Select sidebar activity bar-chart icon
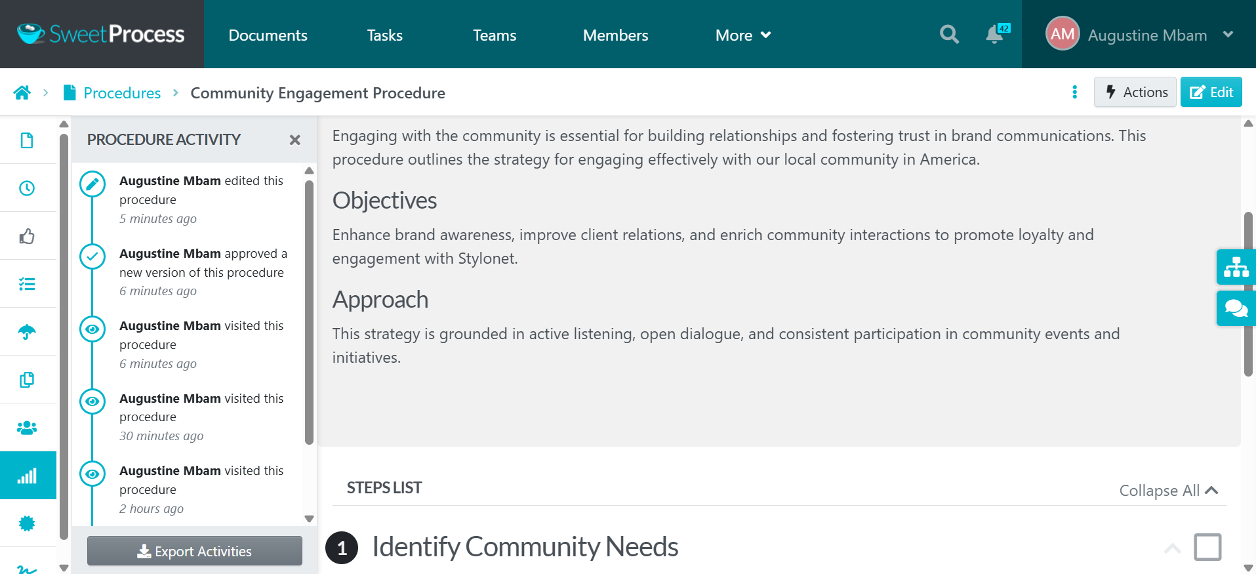This screenshot has width=1256, height=574. pyautogui.click(x=28, y=476)
